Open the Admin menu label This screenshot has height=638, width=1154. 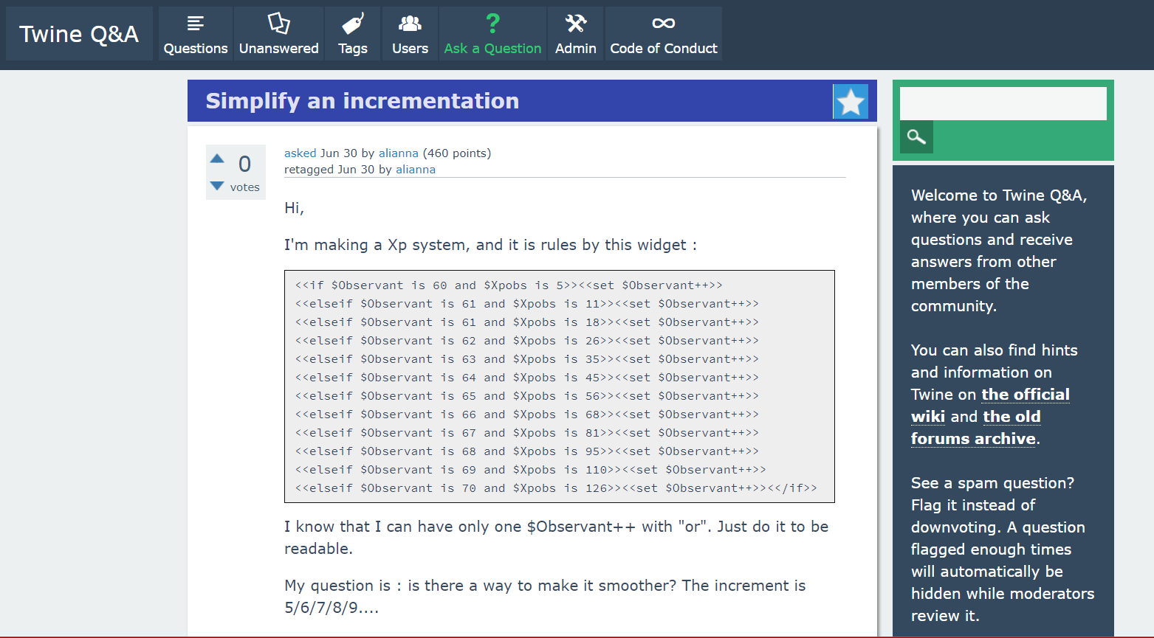576,49
